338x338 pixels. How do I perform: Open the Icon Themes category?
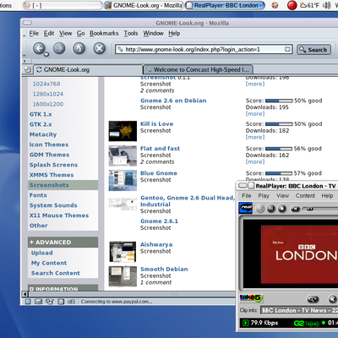coord(49,144)
